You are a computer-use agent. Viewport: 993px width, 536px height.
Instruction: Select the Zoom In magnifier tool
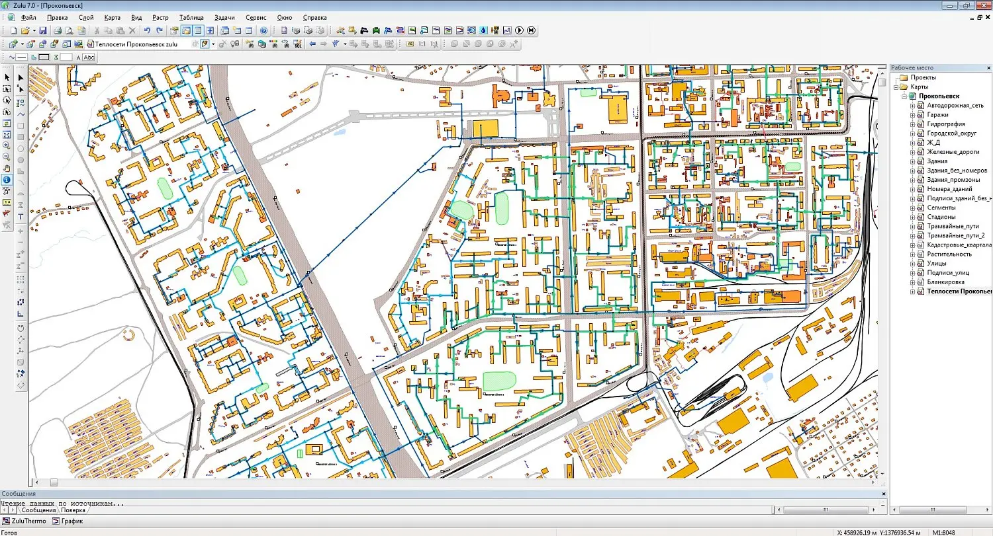[x=7, y=145]
